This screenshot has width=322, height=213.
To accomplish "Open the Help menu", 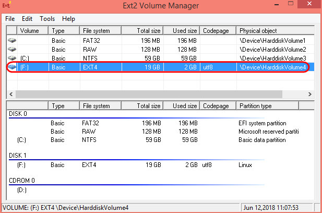I will tap(68, 19).
